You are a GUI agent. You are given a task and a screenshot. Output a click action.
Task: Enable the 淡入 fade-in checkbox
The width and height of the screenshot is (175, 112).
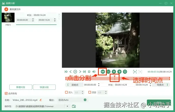66,92
